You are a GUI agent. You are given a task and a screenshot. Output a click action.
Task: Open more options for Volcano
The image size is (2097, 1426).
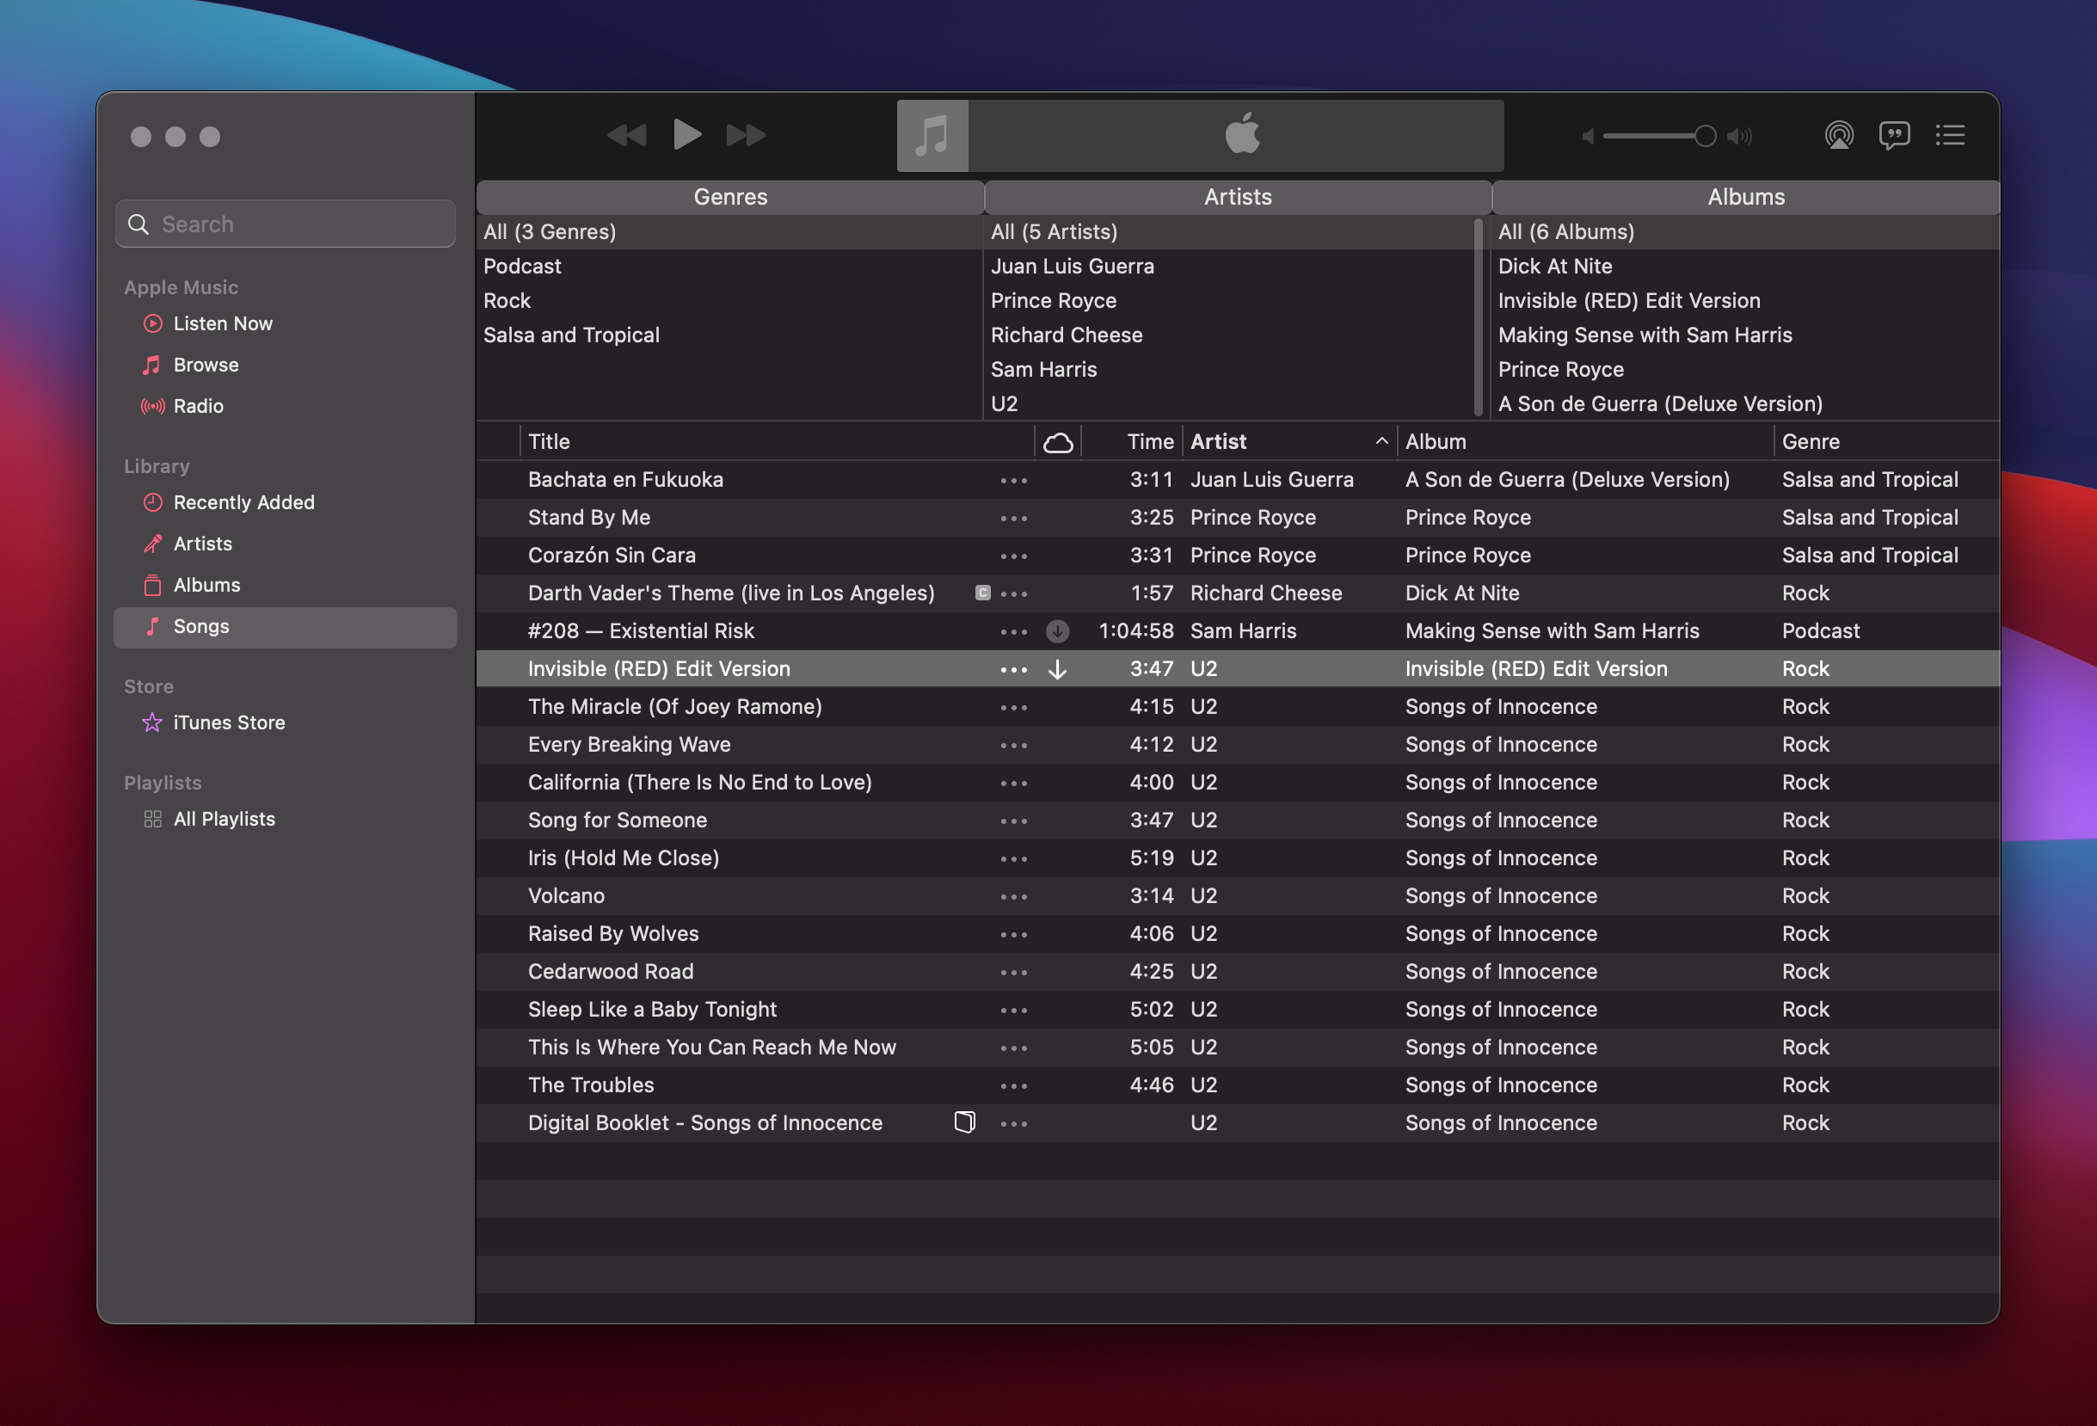click(x=1013, y=895)
